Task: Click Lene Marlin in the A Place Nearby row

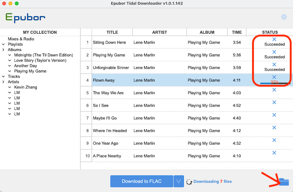Action: [144, 156]
